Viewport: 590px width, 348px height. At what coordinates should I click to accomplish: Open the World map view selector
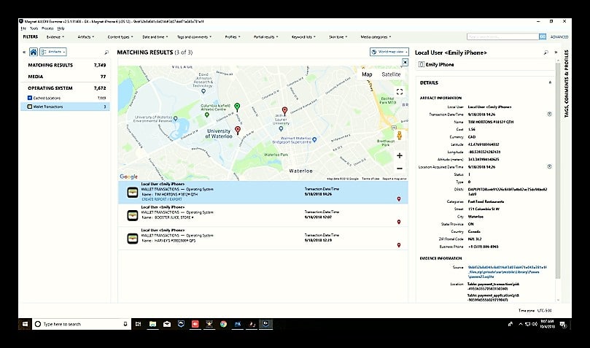pos(389,52)
